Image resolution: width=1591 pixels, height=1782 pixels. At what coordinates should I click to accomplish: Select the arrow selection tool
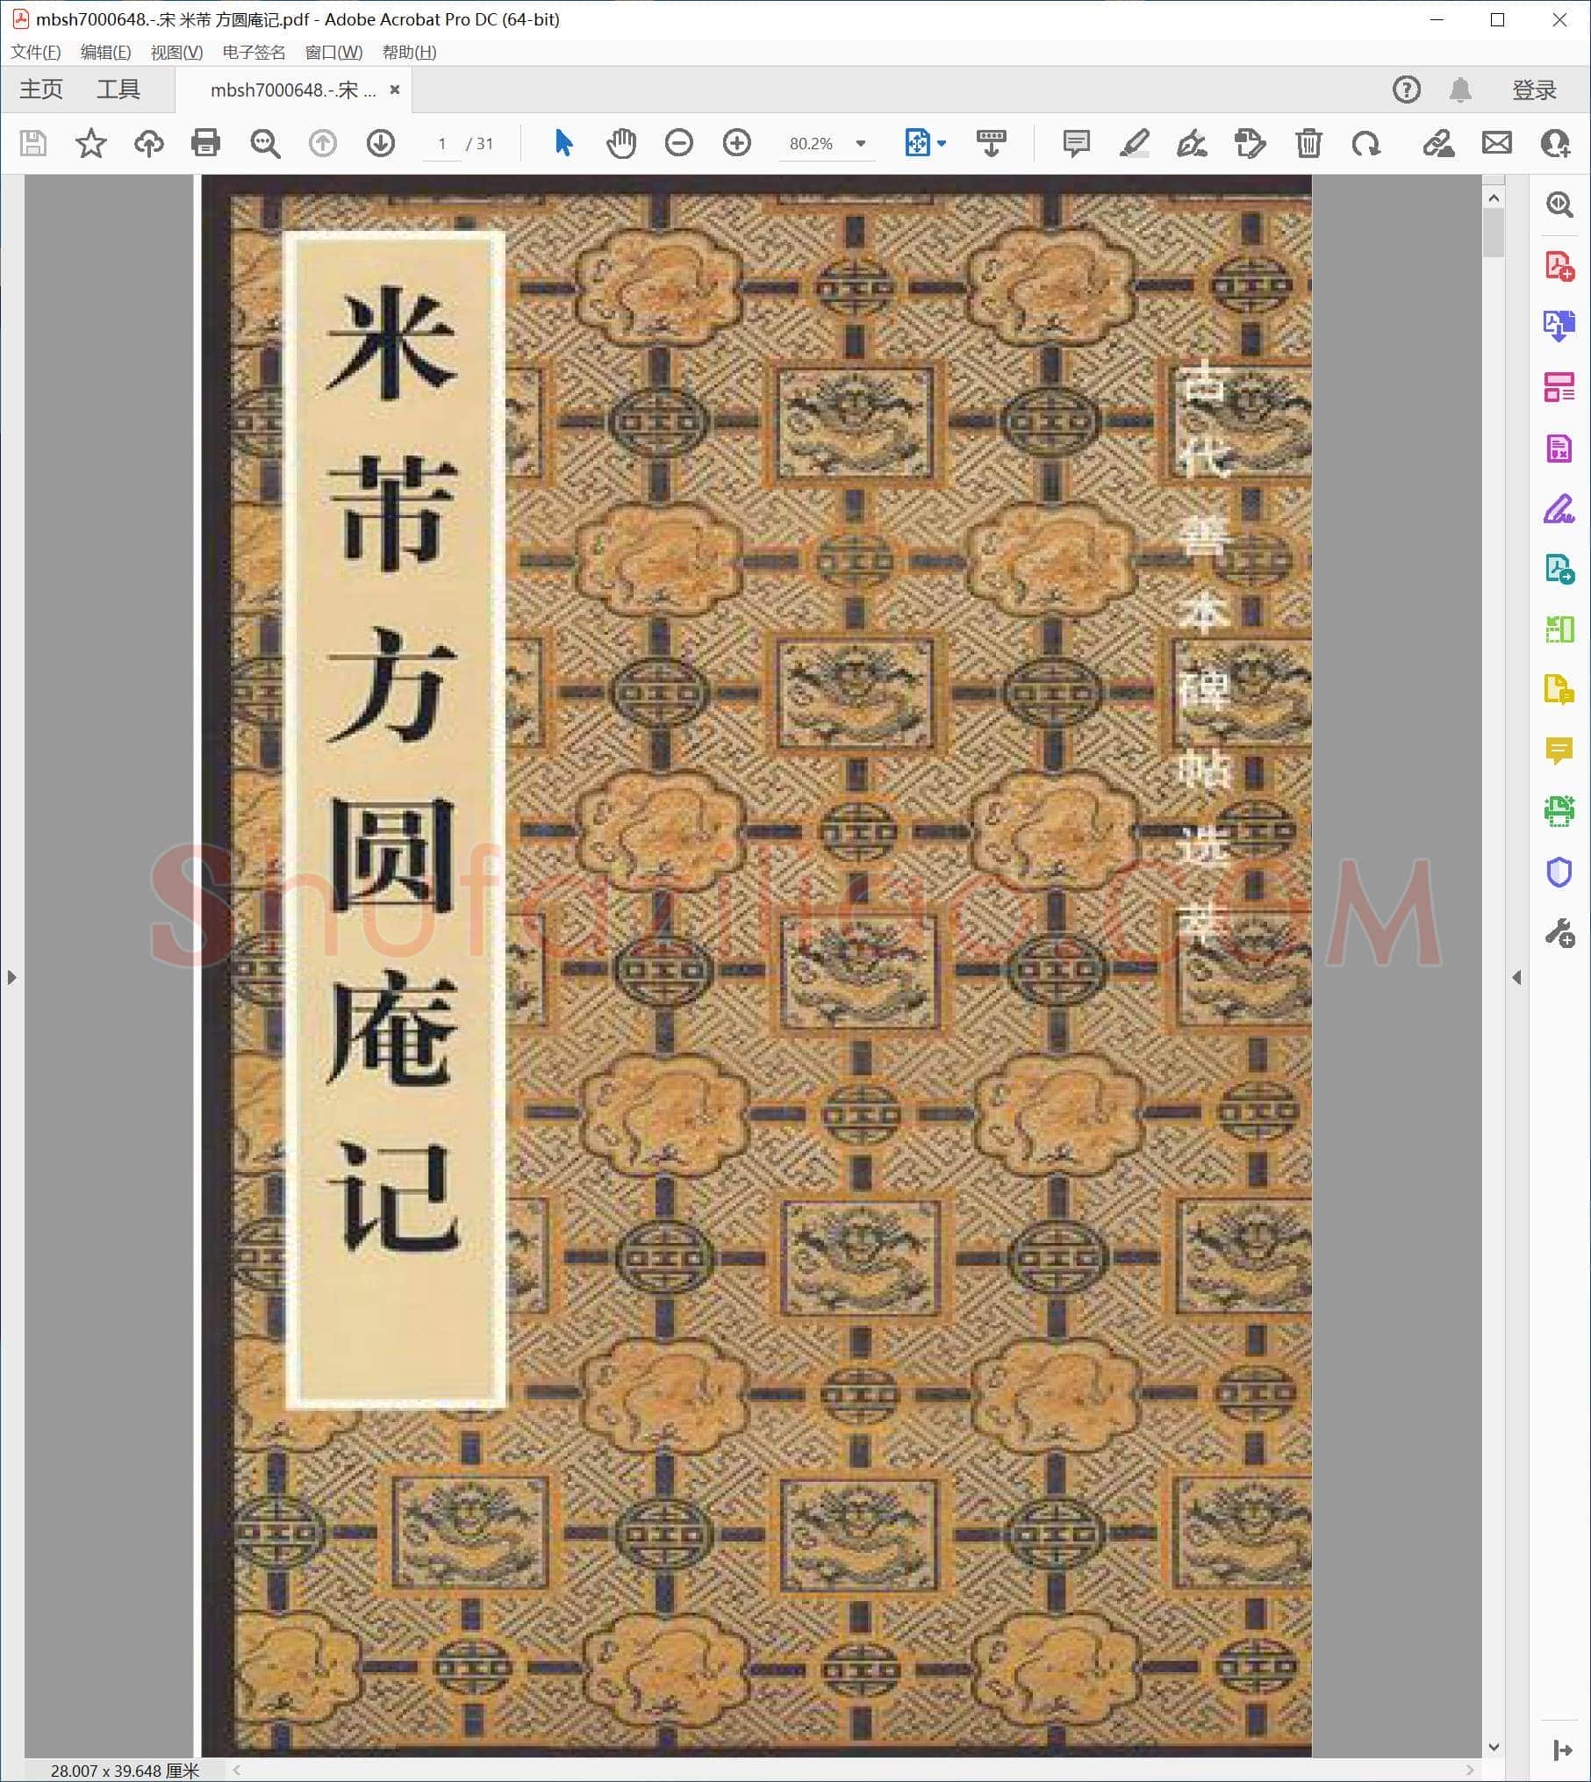pos(563,143)
